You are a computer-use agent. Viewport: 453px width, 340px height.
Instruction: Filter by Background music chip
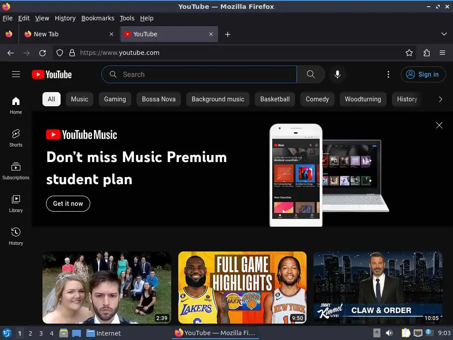pyautogui.click(x=218, y=99)
